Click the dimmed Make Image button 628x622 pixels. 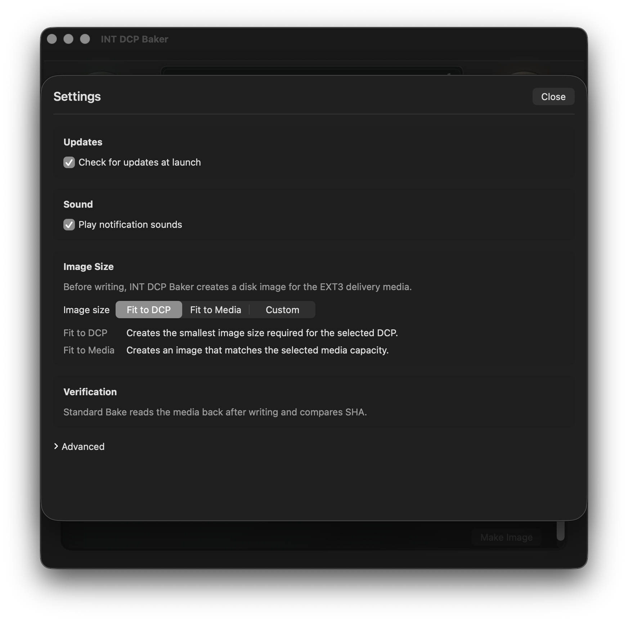[x=506, y=537]
